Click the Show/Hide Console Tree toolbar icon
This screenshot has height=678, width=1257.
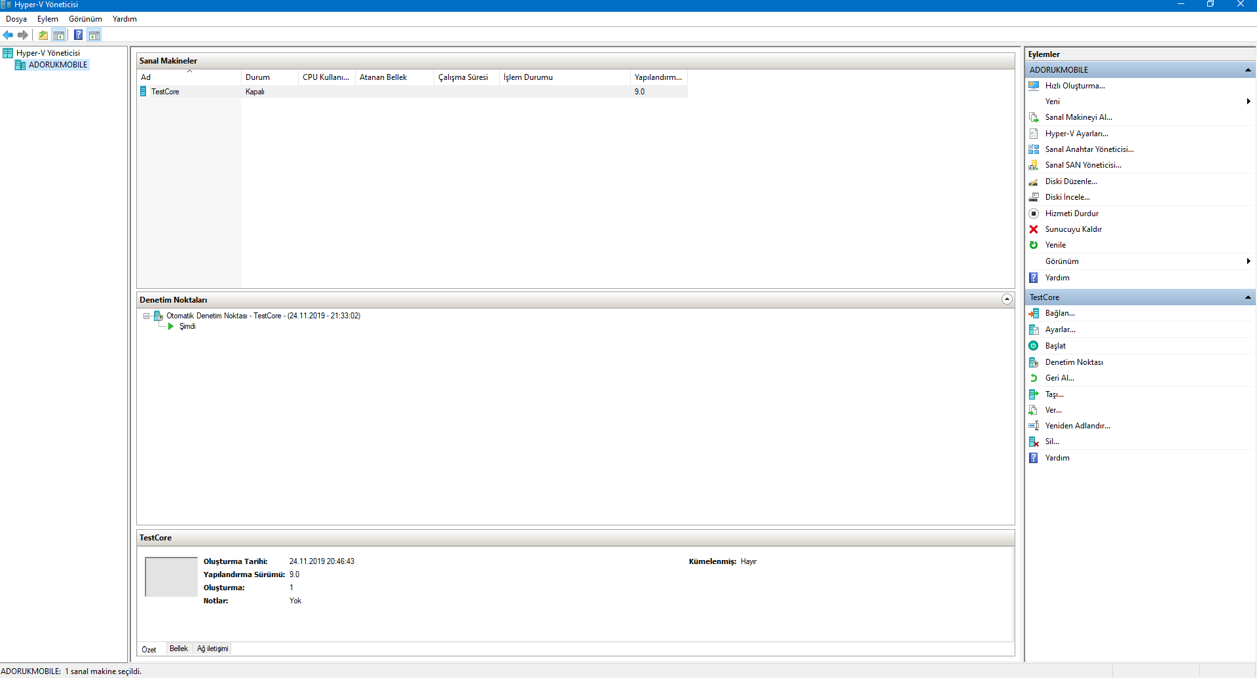coord(59,35)
